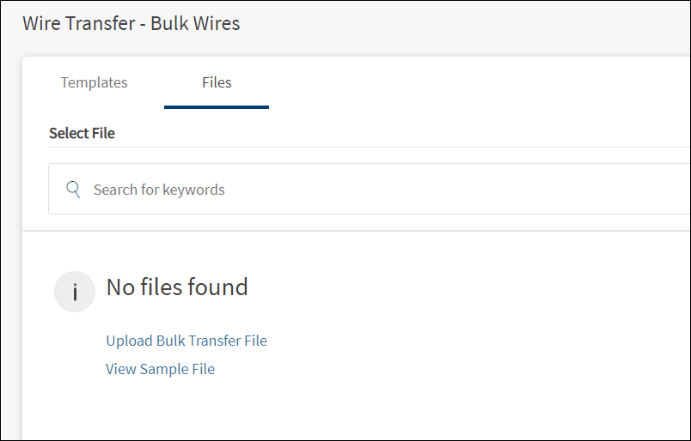
Task: Click the Upload Bulk Transfer File link
Action: (187, 341)
